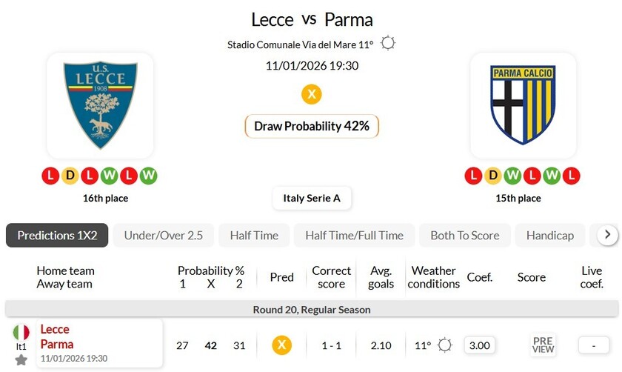Image resolution: width=622 pixels, height=372 pixels.
Task: Select the Half Time/Full Time tab
Action: [354, 236]
